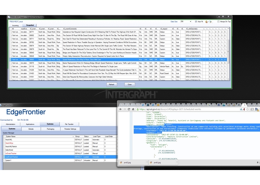
Task: Bookmark this page with the star icon
Action: (248, 109)
